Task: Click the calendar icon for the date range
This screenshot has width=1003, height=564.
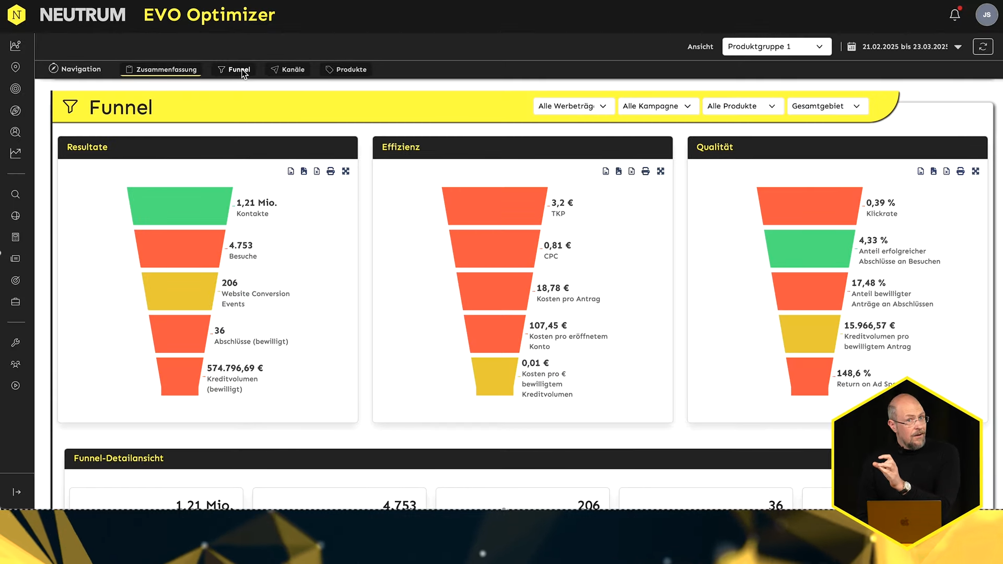Action: click(852, 46)
